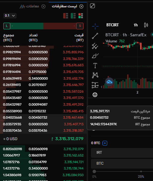
Task: Focus the BTC amount input field
Action: (122, 163)
